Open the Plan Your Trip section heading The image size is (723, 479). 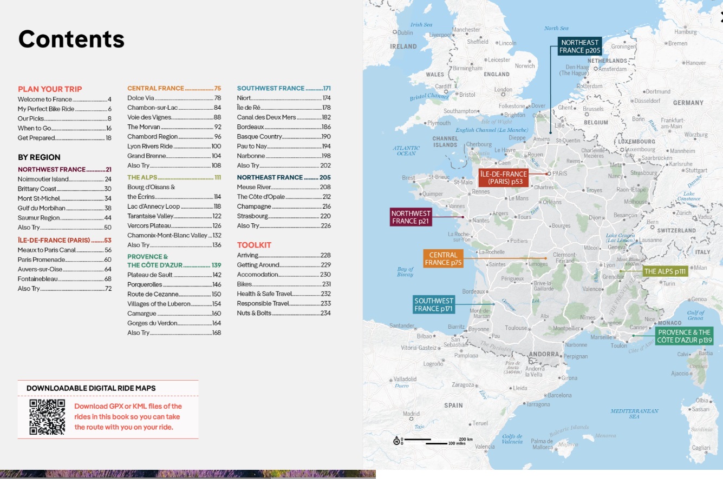50,89
